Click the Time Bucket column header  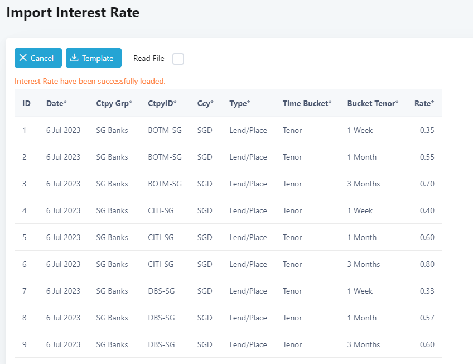tap(307, 103)
